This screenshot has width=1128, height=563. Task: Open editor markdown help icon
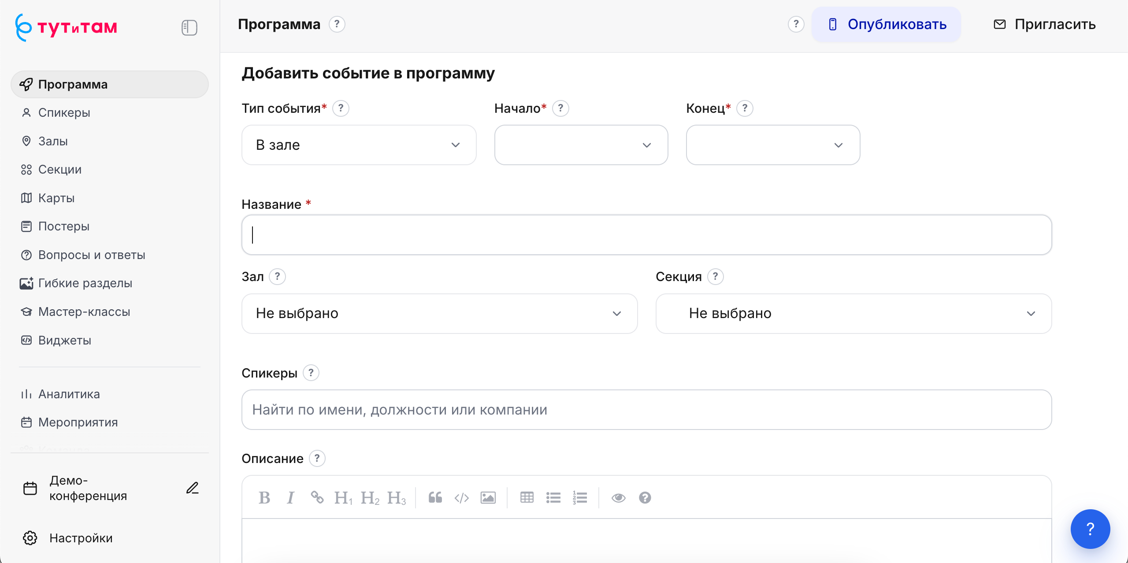(x=645, y=498)
